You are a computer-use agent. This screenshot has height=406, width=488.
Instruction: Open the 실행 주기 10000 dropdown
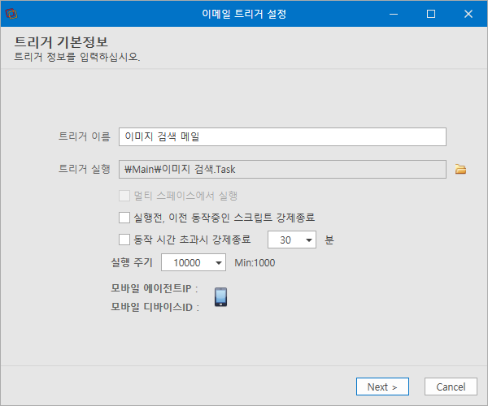tap(219, 263)
